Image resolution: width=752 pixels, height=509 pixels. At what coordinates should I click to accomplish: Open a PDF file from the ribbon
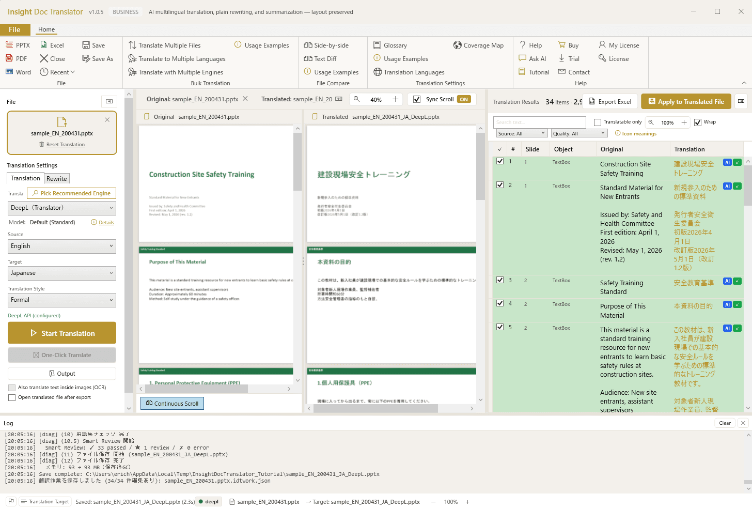click(16, 58)
